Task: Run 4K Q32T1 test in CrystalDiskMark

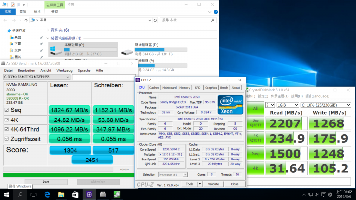Action: [x=256, y=138]
